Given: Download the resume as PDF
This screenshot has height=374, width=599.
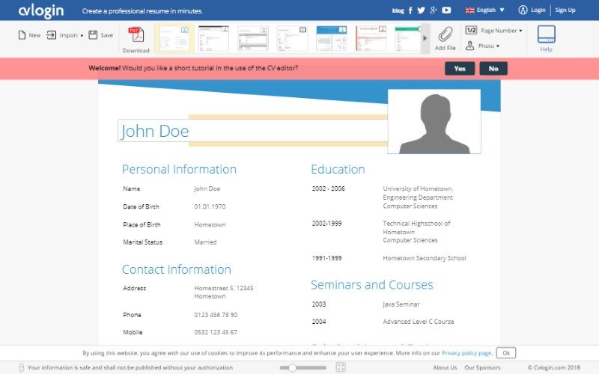Looking at the screenshot, I should 136,40.
